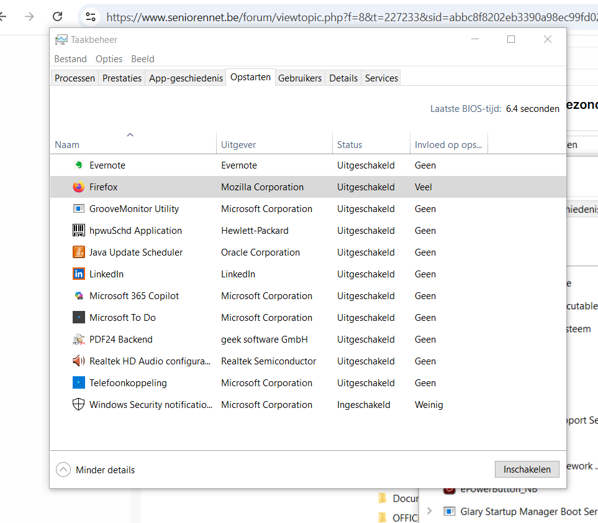Image resolution: width=598 pixels, height=523 pixels.
Task: Click the PDF24 Backend icon
Action: [x=78, y=340]
